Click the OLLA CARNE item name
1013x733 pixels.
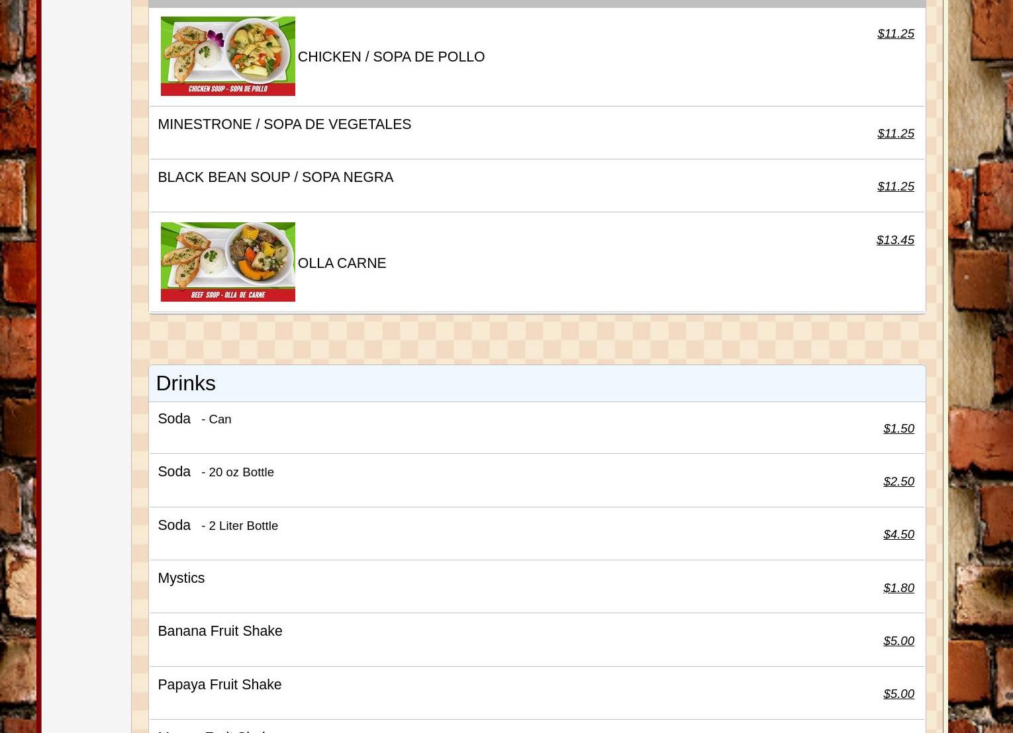[x=342, y=263]
